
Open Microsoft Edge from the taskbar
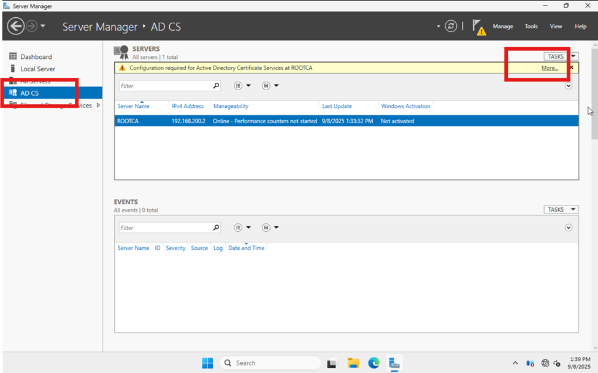click(x=374, y=363)
